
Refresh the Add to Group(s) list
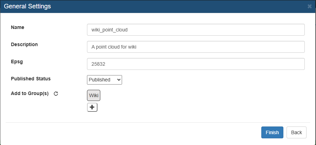56,94
